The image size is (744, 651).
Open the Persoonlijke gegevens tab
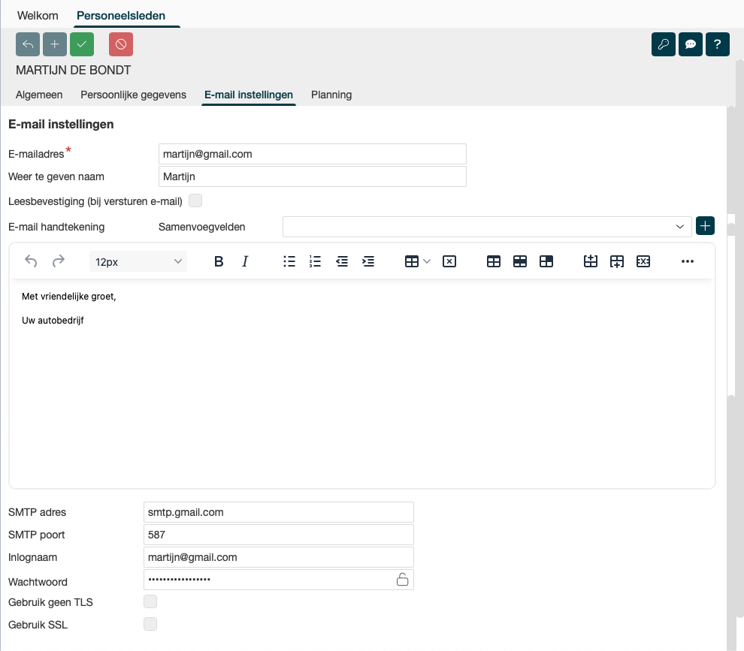click(x=133, y=95)
